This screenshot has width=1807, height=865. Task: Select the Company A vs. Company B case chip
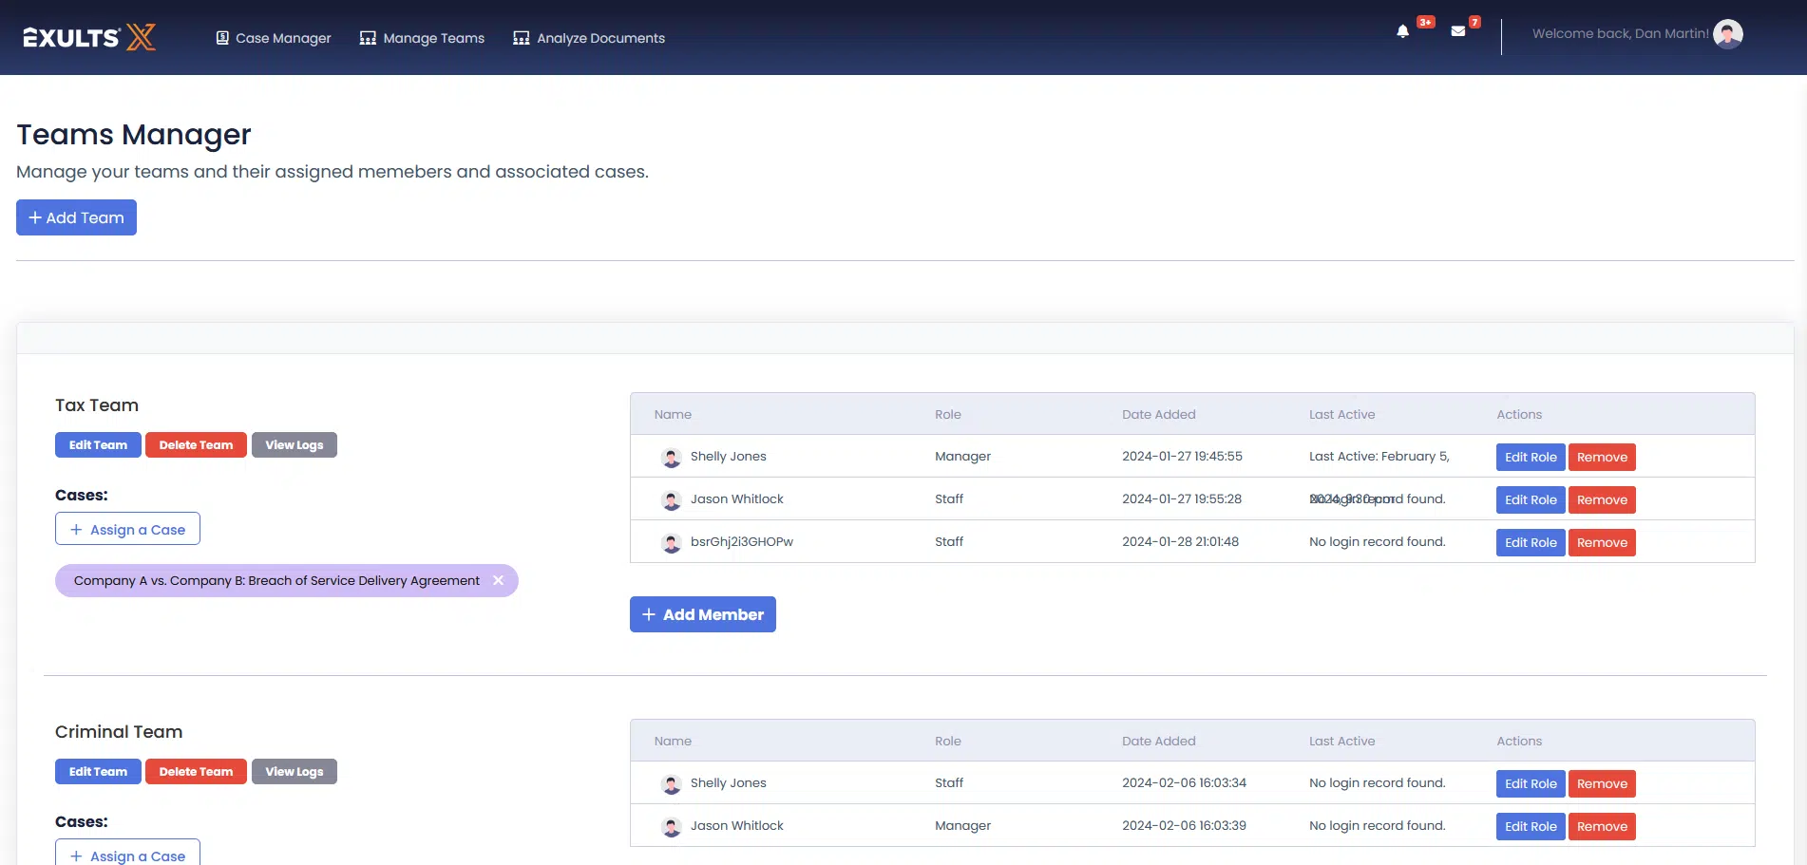(276, 580)
